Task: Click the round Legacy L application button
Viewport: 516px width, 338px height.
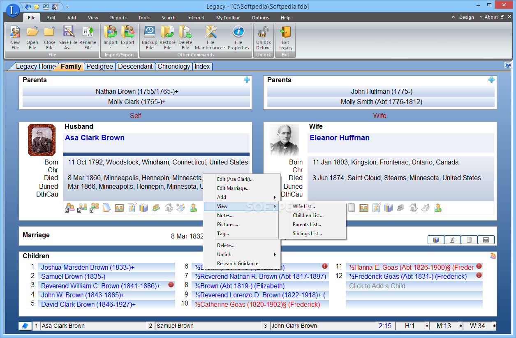Action: [x=13, y=11]
